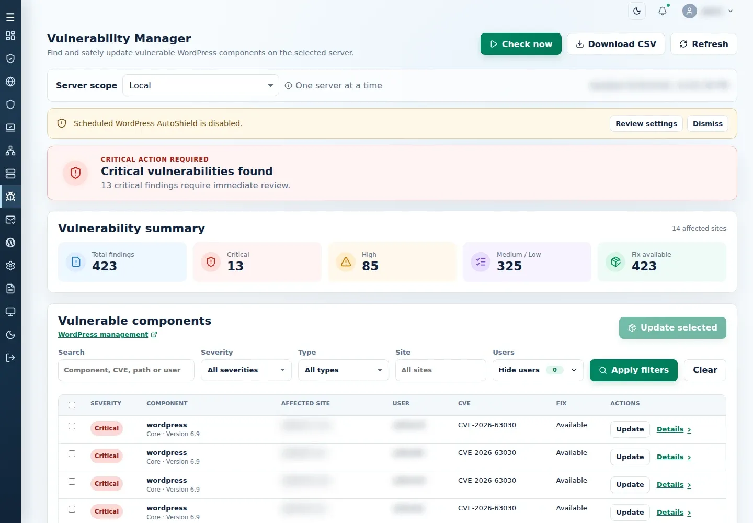
Task: Open the All types dropdown
Action: (x=344, y=370)
